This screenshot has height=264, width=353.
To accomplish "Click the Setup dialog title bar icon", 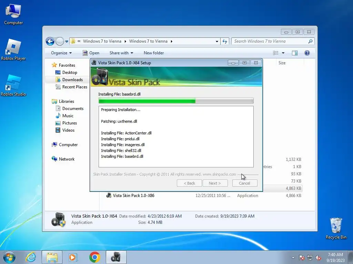I will click(94, 63).
